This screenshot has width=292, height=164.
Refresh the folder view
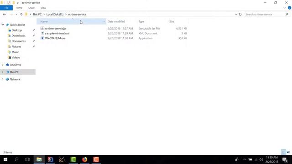pyautogui.click(x=240, y=14)
